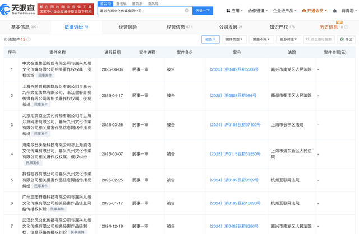Click the 民事案件 tag in row 1
This screenshot has width=359, height=234.
[x=45, y=76]
